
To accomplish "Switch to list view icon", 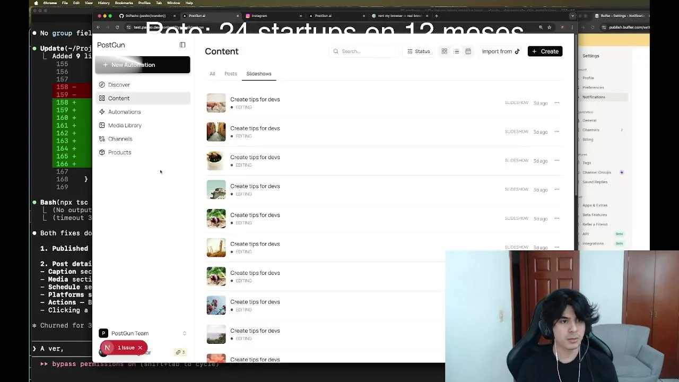I will [456, 51].
